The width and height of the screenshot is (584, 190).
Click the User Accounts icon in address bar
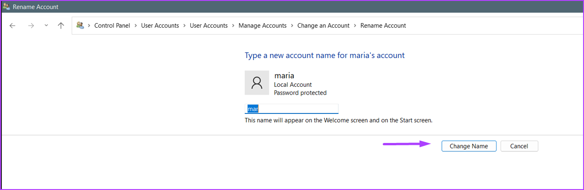[80, 25]
